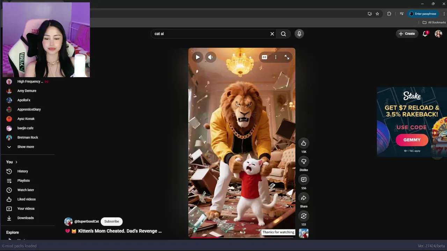This screenshot has height=251, width=447.
Task: Click the GEMMY code button in Stake ad
Action: click(412, 140)
